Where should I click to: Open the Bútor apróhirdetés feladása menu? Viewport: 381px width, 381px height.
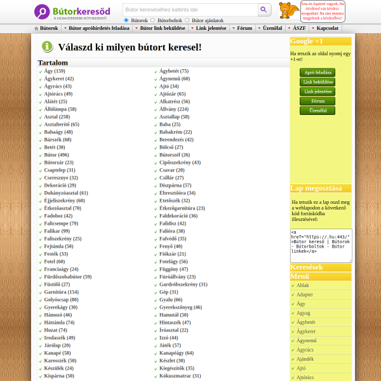(x=98, y=28)
